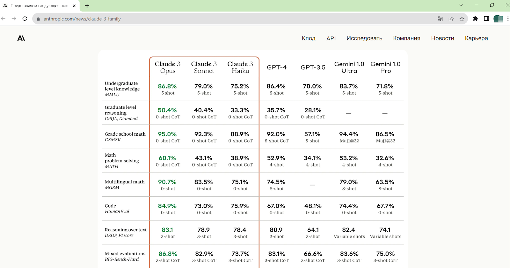Open the Extensions puzzle icon
The width and height of the screenshot is (510, 268).
coord(475,19)
